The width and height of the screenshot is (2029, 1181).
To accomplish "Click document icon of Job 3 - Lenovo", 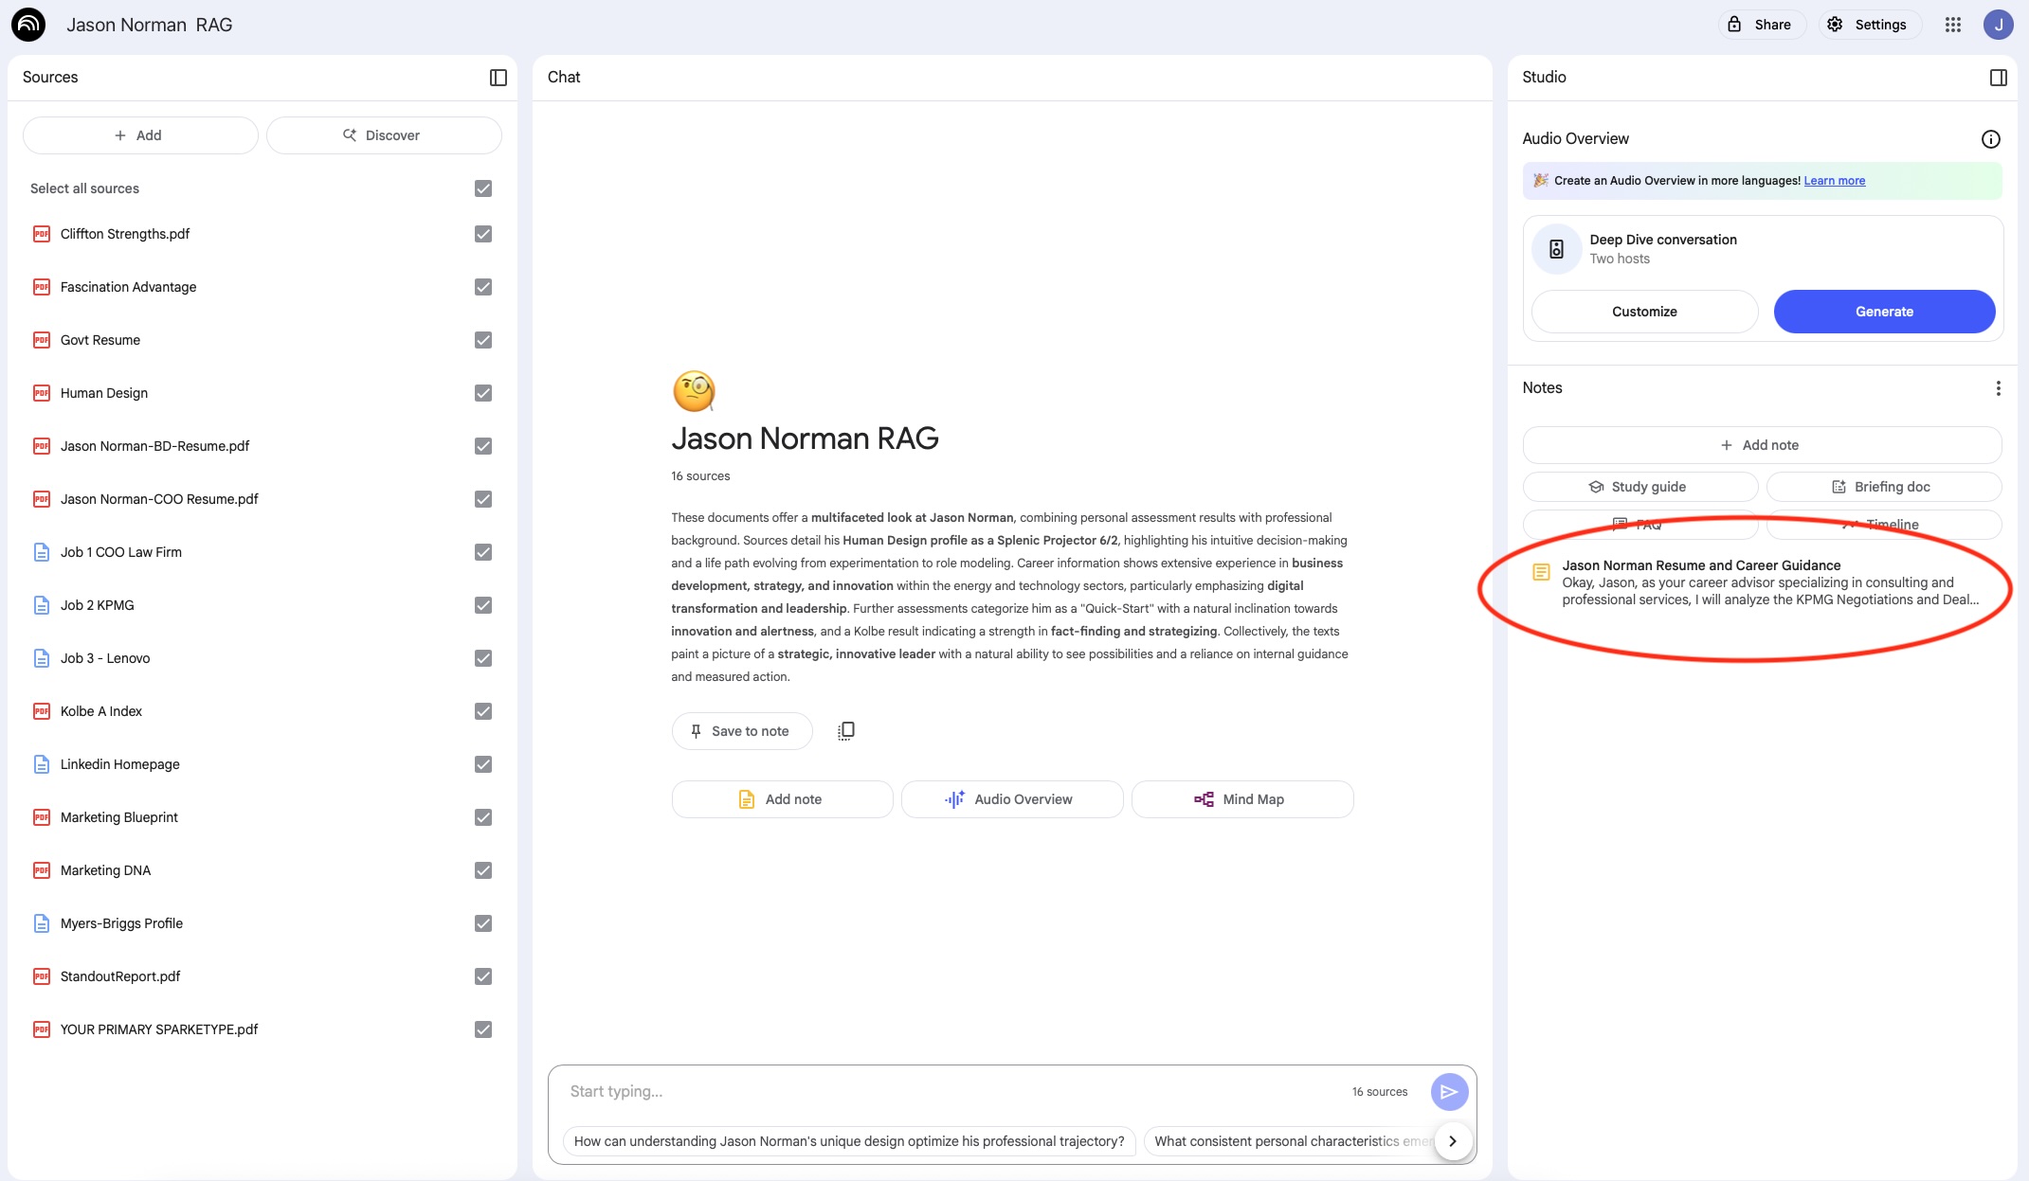I will tap(42, 658).
